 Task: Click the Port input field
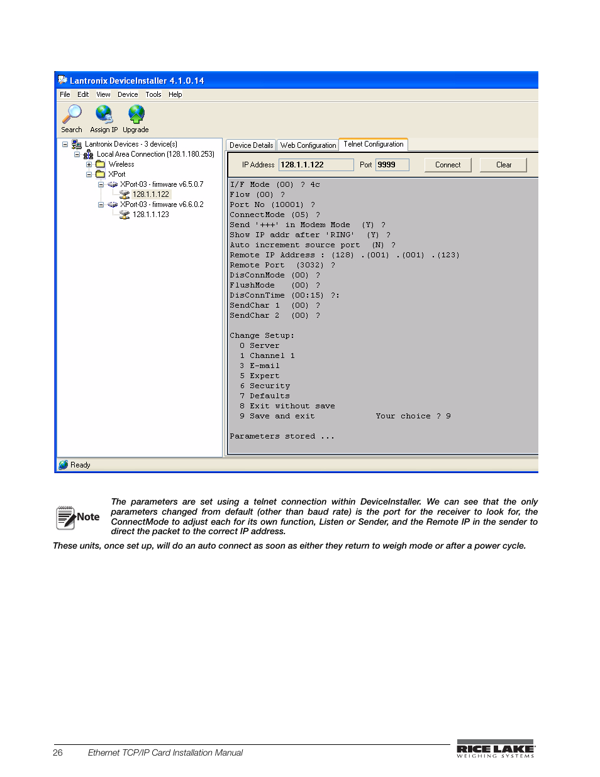(x=392, y=165)
